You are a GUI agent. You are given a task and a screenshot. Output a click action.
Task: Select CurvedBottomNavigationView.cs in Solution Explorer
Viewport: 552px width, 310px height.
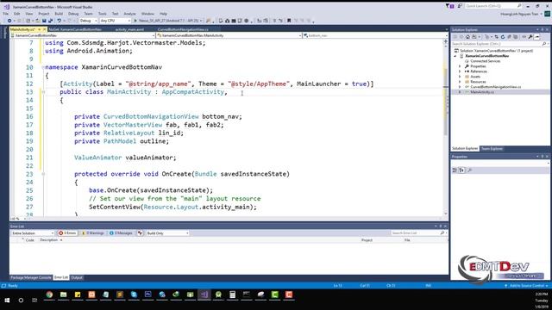pyautogui.click(x=495, y=87)
